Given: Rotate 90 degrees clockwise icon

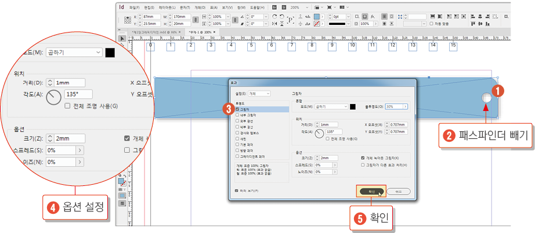Looking at the screenshot, I should point(274,16).
